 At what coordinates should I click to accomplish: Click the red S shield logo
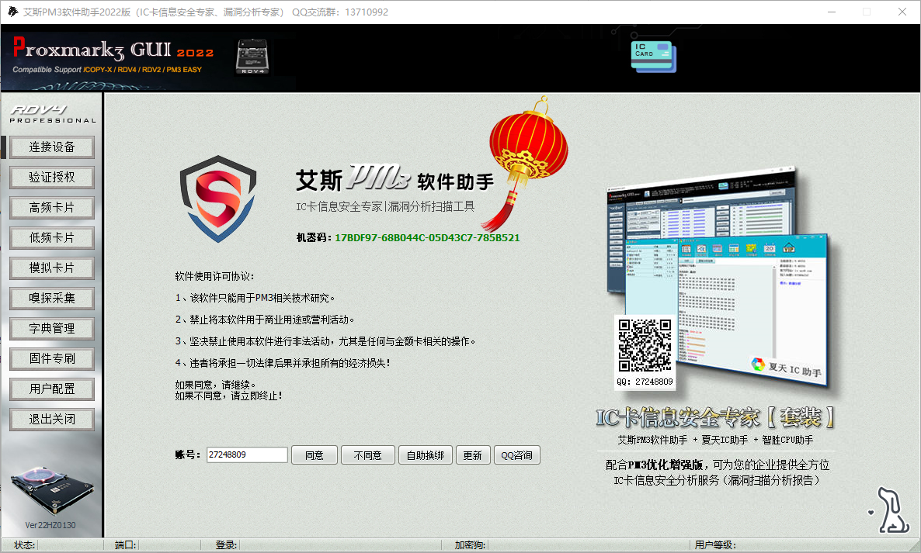pos(218,199)
